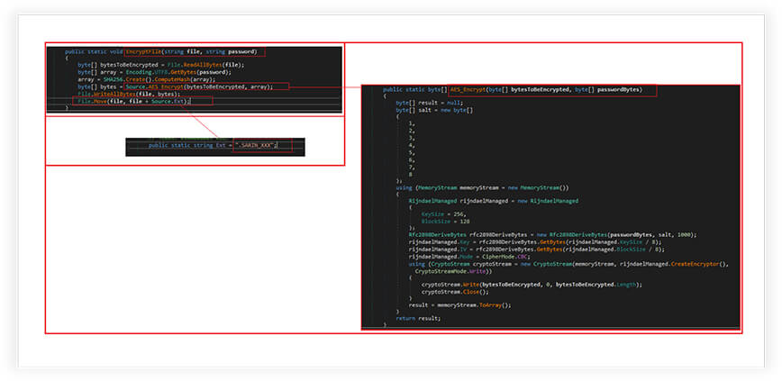Click the 'rijndaelManaged.Key =' assignment line

[533, 242]
